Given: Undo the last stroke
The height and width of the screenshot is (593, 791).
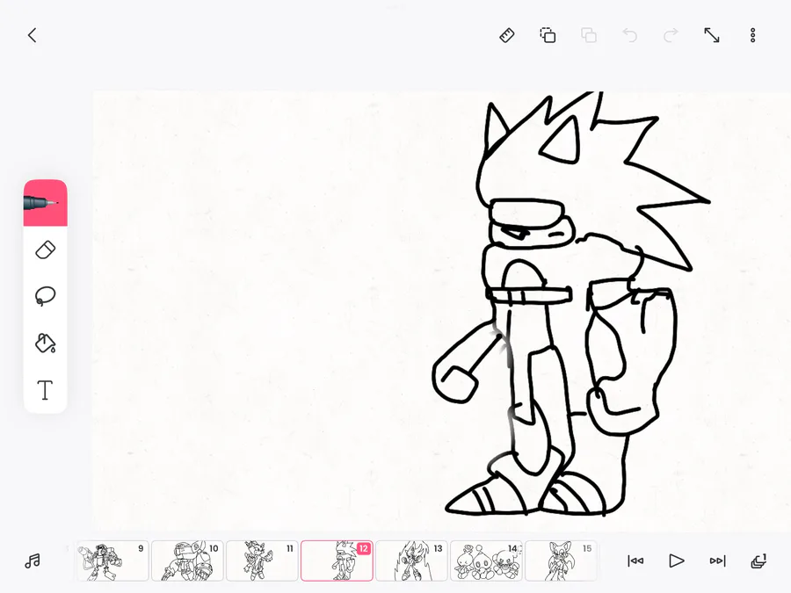Looking at the screenshot, I should pyautogui.click(x=629, y=35).
